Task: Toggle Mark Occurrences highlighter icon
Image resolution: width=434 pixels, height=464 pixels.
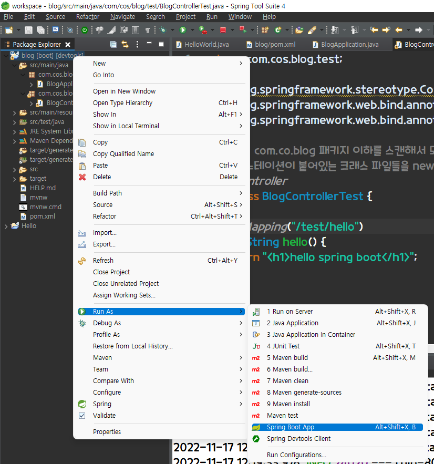Action: [111, 30]
